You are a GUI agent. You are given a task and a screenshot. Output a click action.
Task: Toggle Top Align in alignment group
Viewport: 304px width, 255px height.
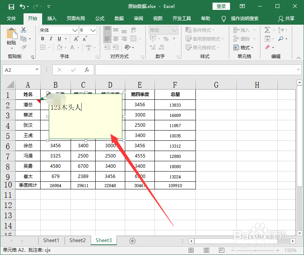(x=107, y=30)
